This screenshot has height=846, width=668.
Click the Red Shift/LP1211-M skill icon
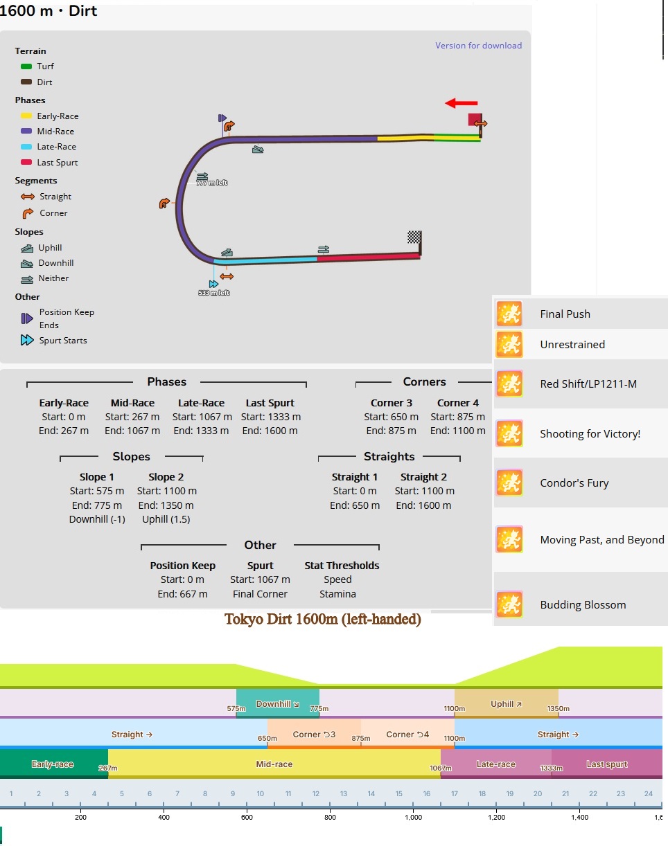coord(509,384)
